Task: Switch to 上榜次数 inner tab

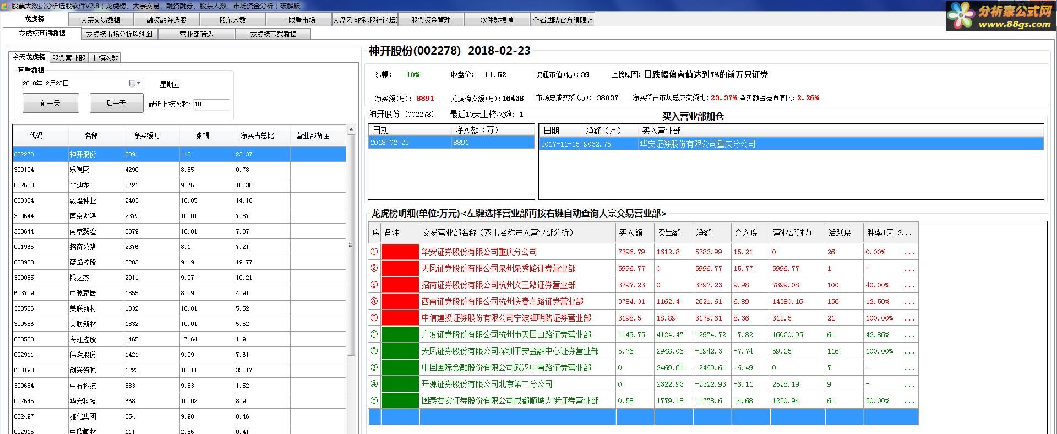Action: 105,58
